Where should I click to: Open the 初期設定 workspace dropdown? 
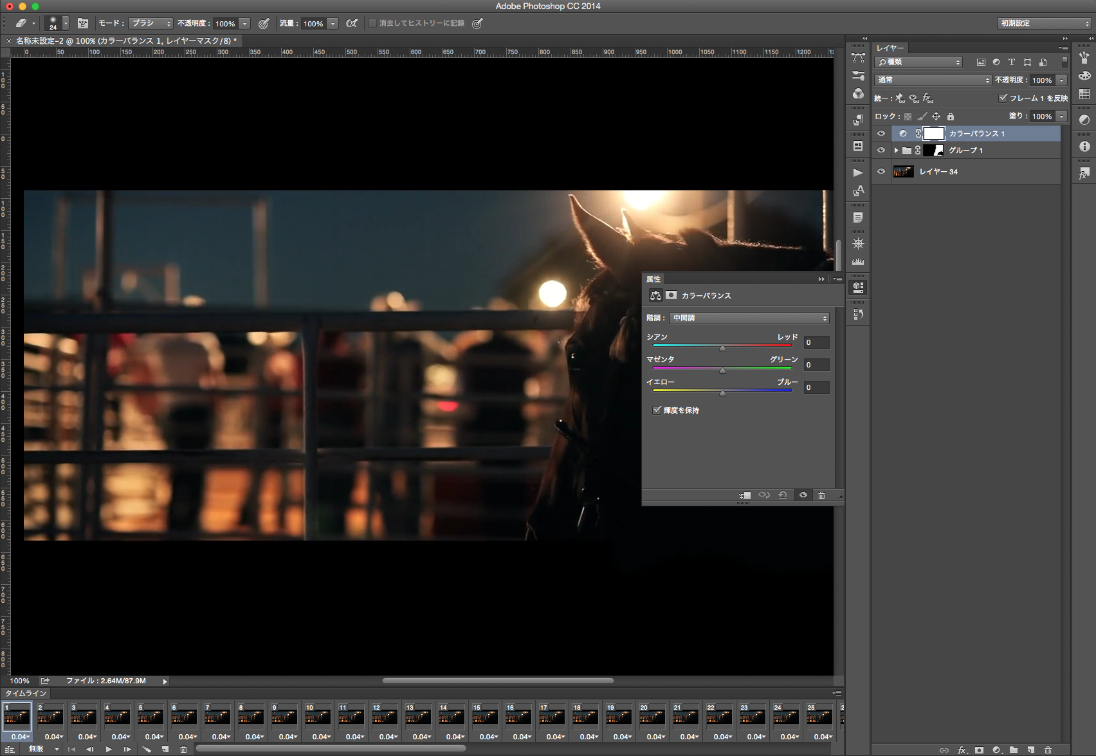1045,23
